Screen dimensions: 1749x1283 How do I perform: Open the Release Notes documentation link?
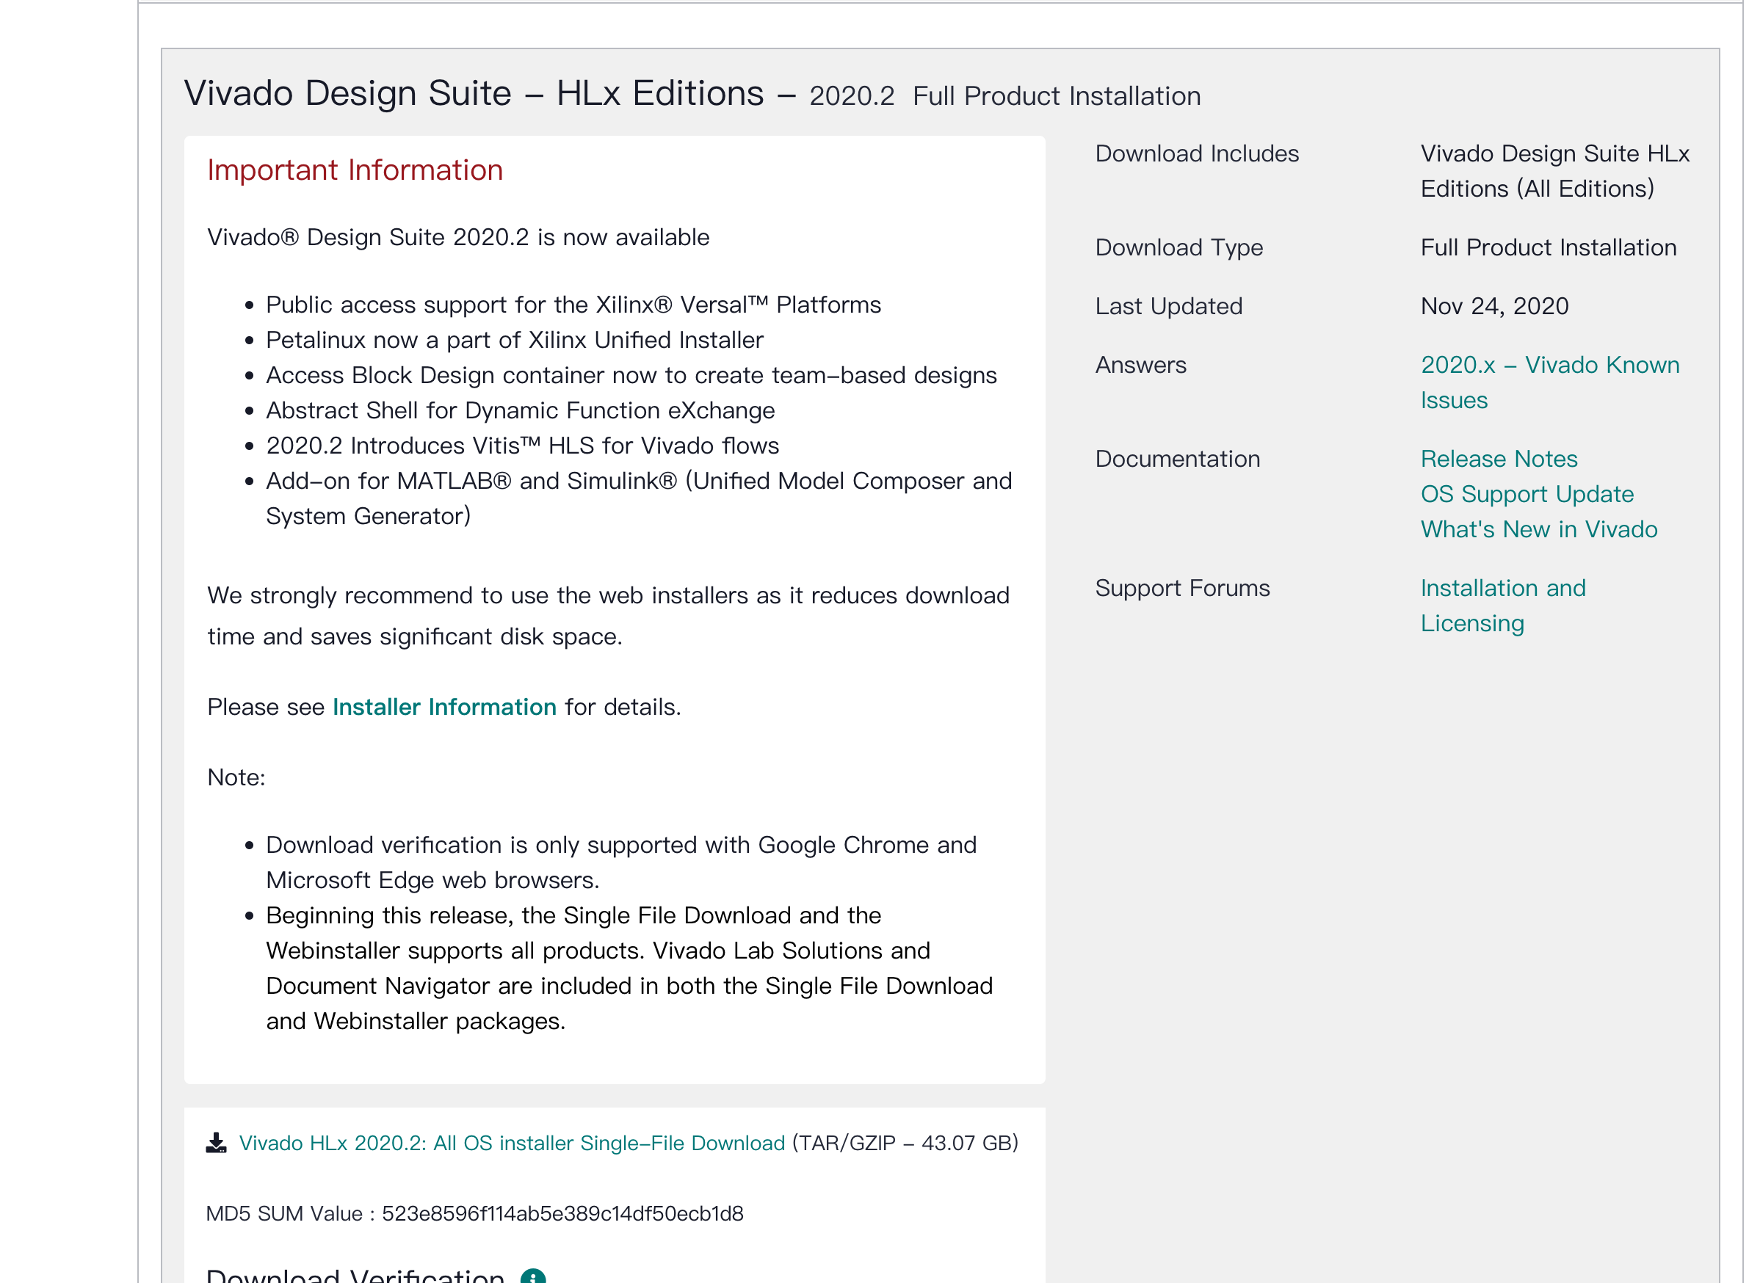(1499, 458)
